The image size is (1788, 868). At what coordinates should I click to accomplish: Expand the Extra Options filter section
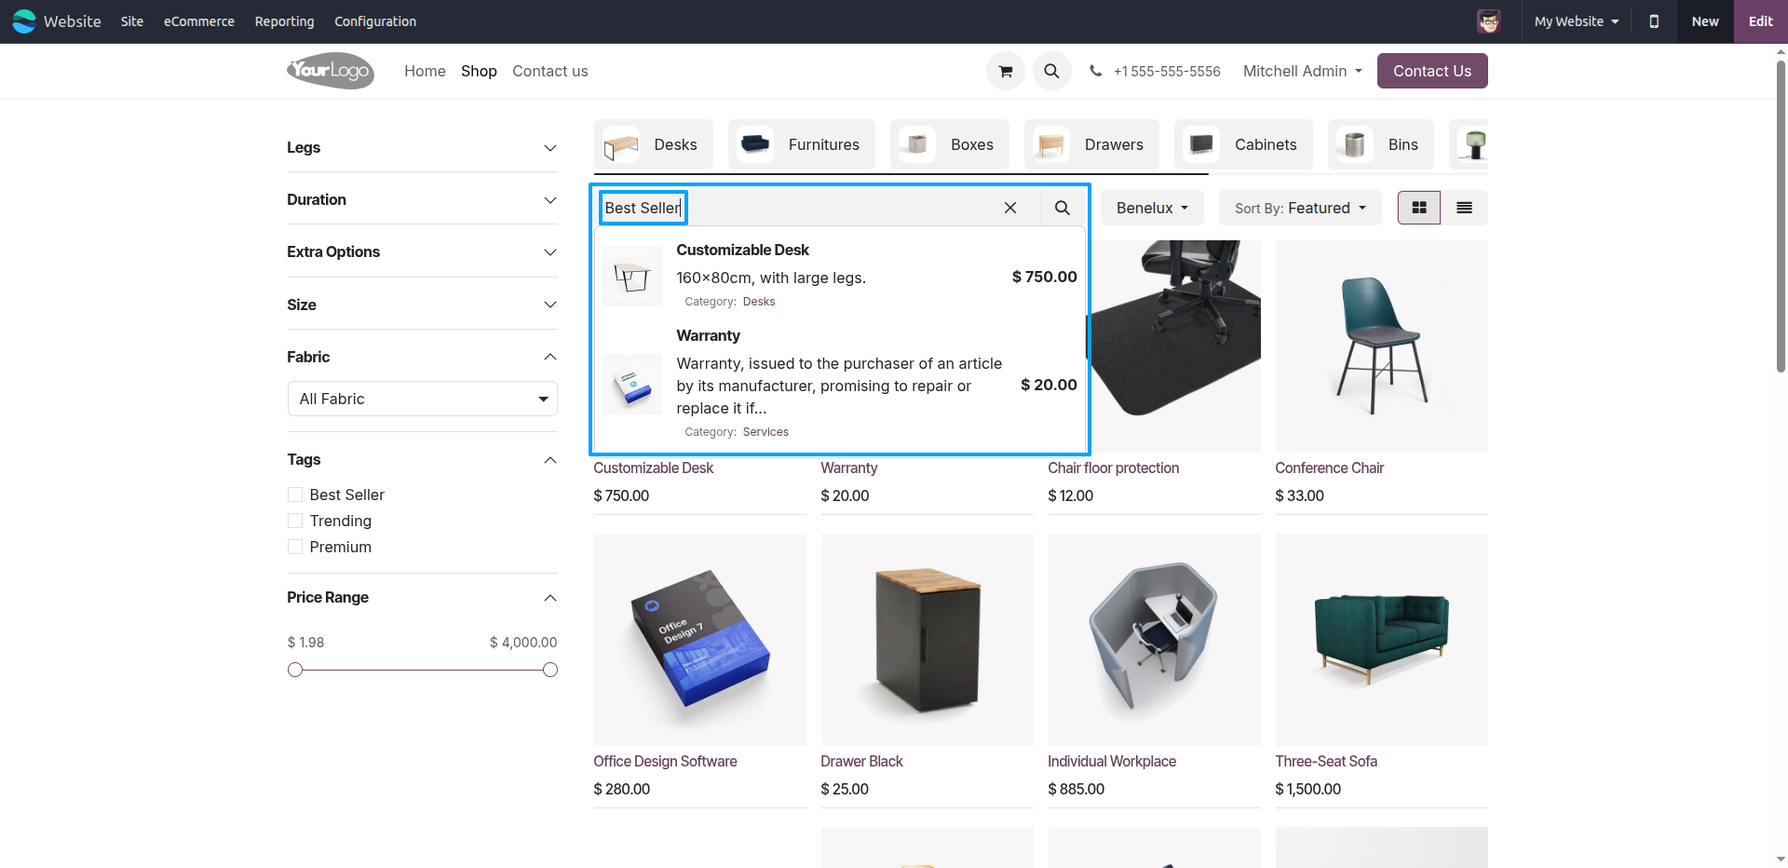(x=422, y=251)
